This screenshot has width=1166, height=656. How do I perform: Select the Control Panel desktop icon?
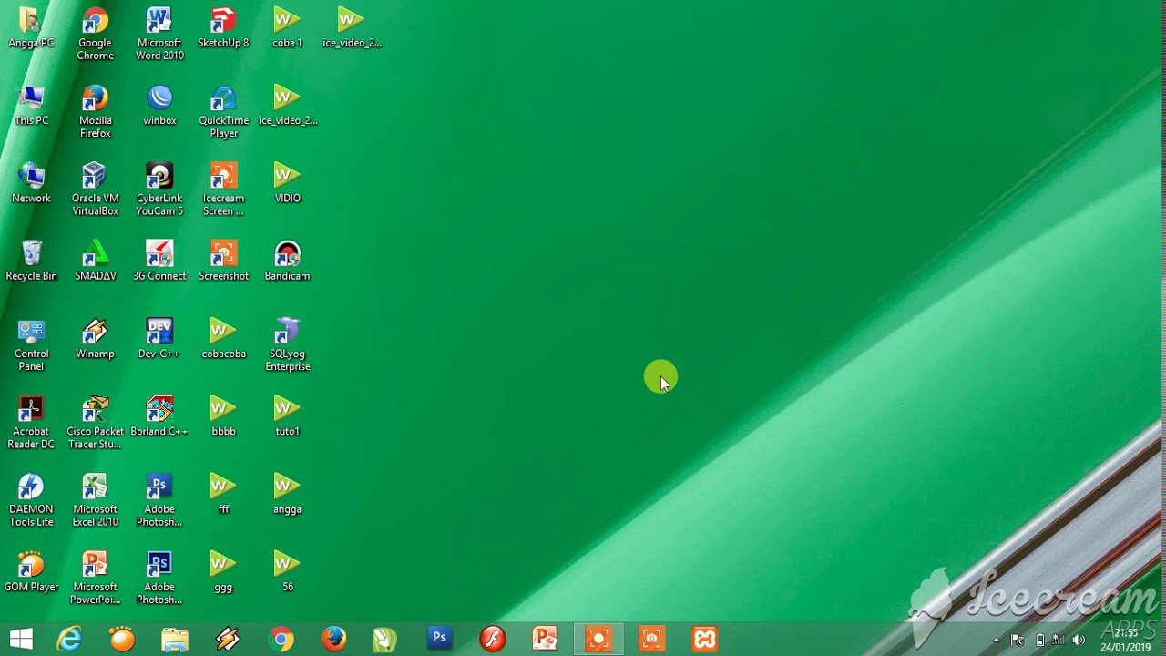pos(31,345)
